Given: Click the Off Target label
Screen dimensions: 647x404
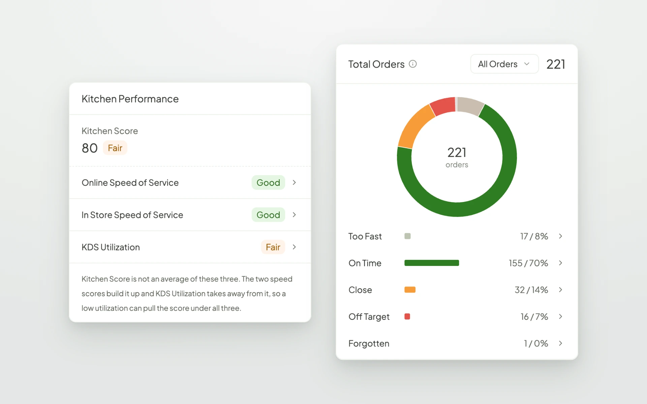Looking at the screenshot, I should pyautogui.click(x=369, y=316).
